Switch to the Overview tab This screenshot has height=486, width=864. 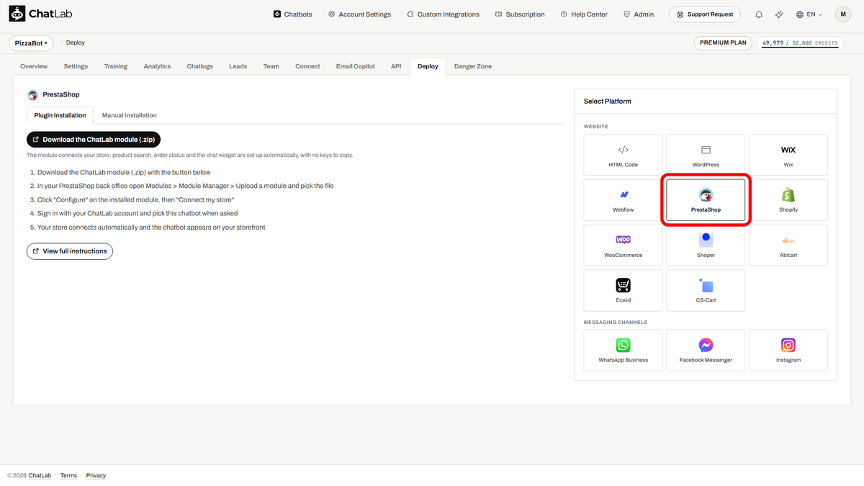(x=34, y=66)
